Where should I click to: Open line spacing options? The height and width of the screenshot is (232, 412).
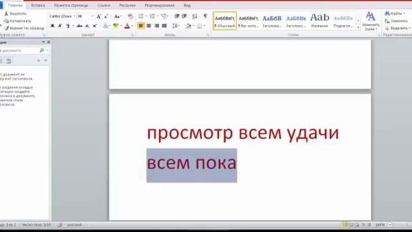(x=176, y=26)
